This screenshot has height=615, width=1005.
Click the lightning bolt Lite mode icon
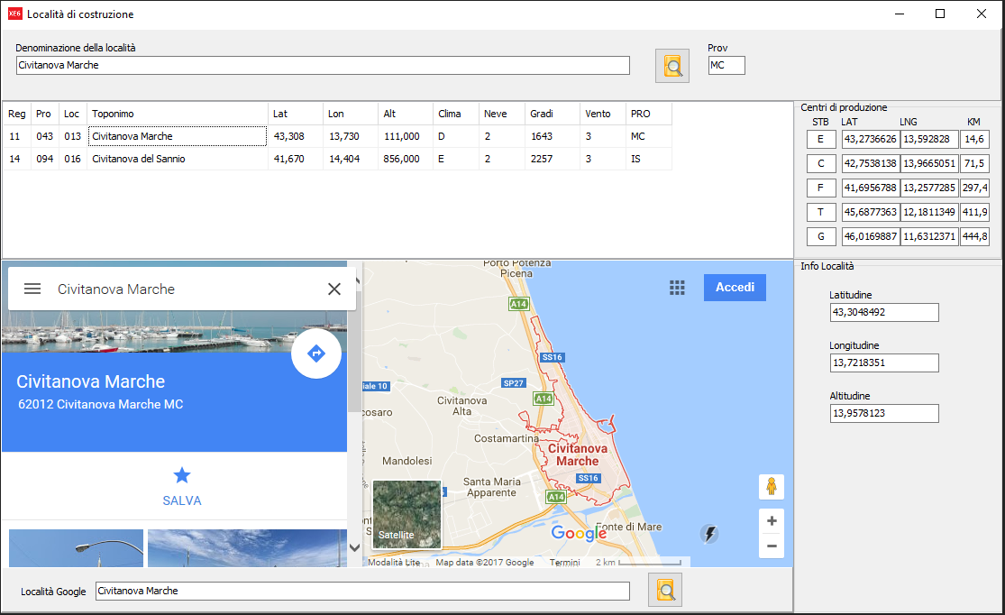pos(709,534)
